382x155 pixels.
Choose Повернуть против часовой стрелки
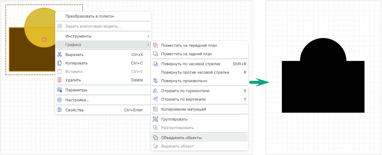[x=195, y=72]
